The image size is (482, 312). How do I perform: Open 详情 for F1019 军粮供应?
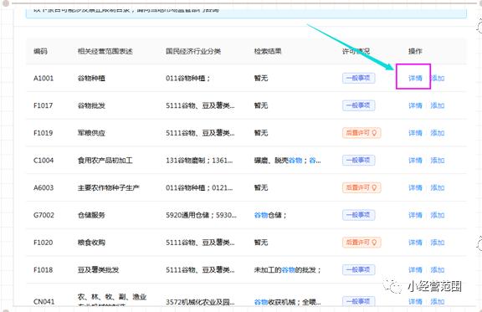[415, 133]
